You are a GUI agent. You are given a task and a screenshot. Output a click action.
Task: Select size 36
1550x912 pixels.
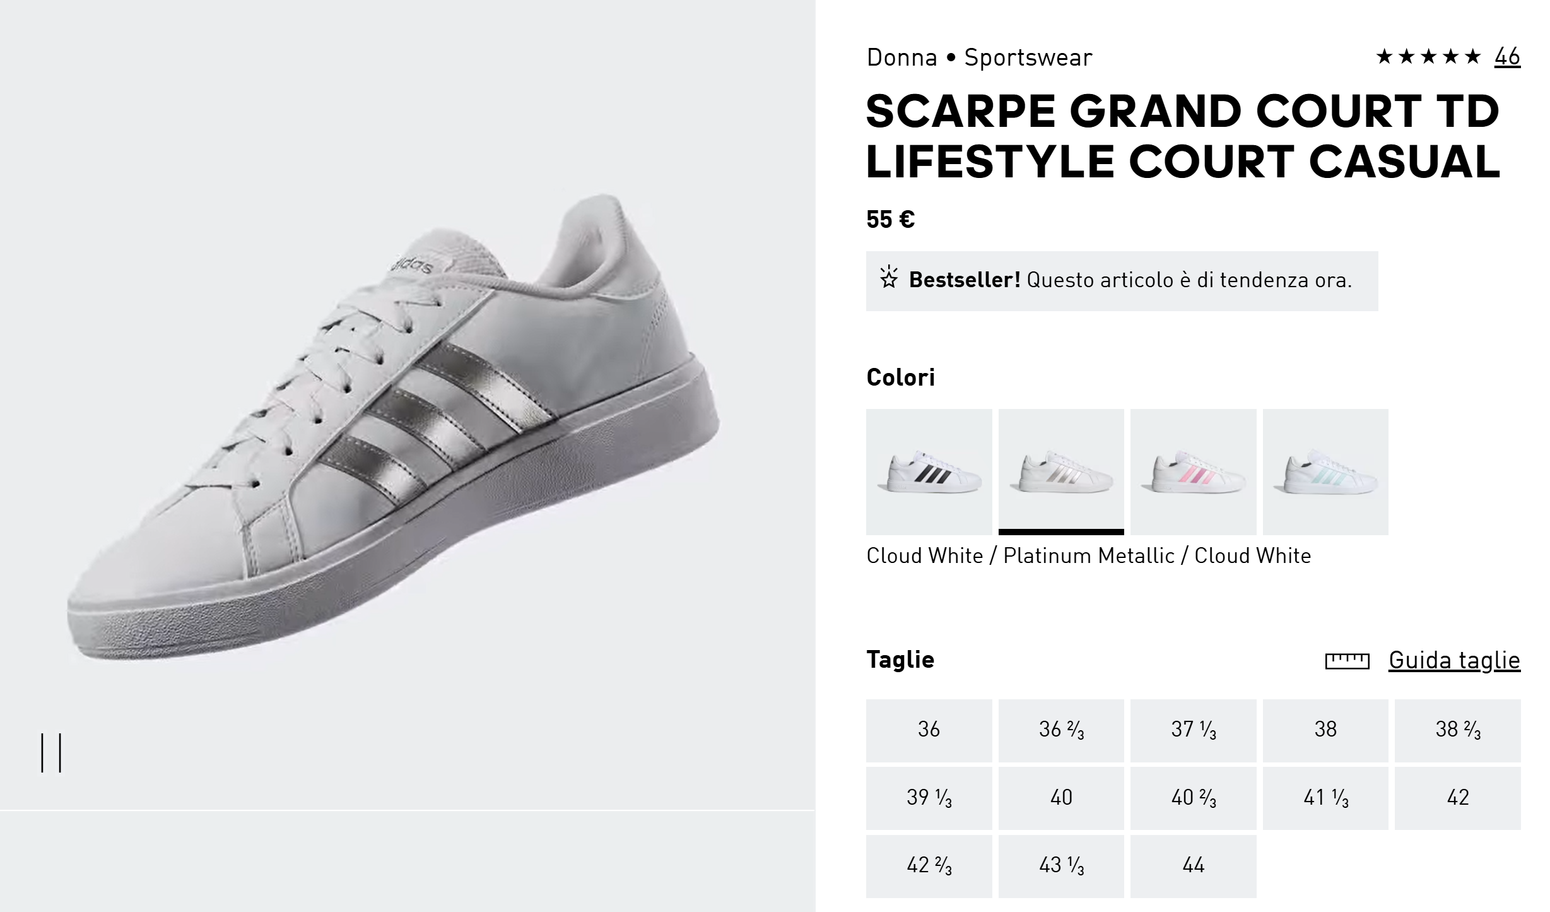[x=929, y=730]
